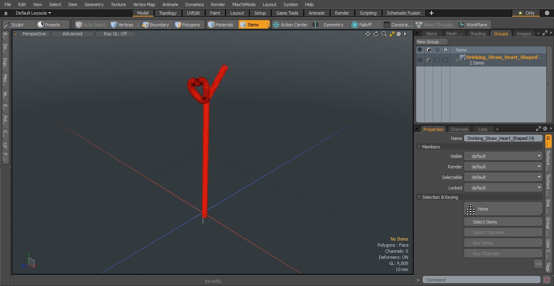554x286 pixels.
Task: Click the rotate view icon in viewport
Action: click(x=376, y=34)
